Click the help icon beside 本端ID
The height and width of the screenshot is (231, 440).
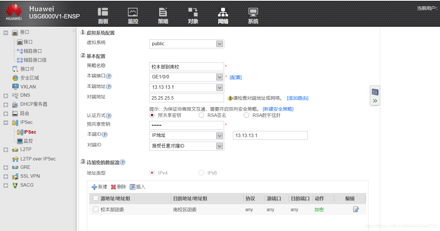[105, 135]
